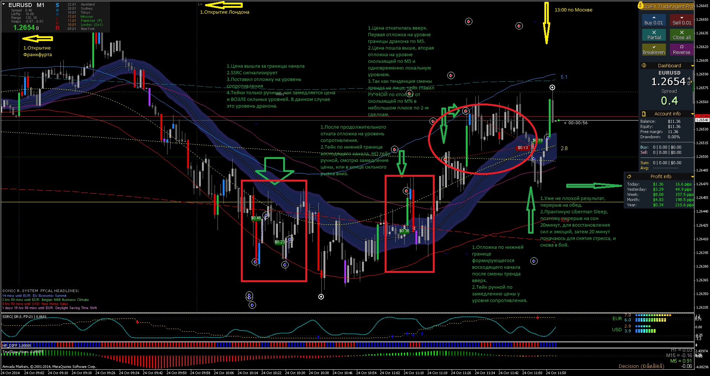This screenshot has width=710, height=376.
Task: Click the Auckland 22:01 session time
Action: (x=72, y=4)
